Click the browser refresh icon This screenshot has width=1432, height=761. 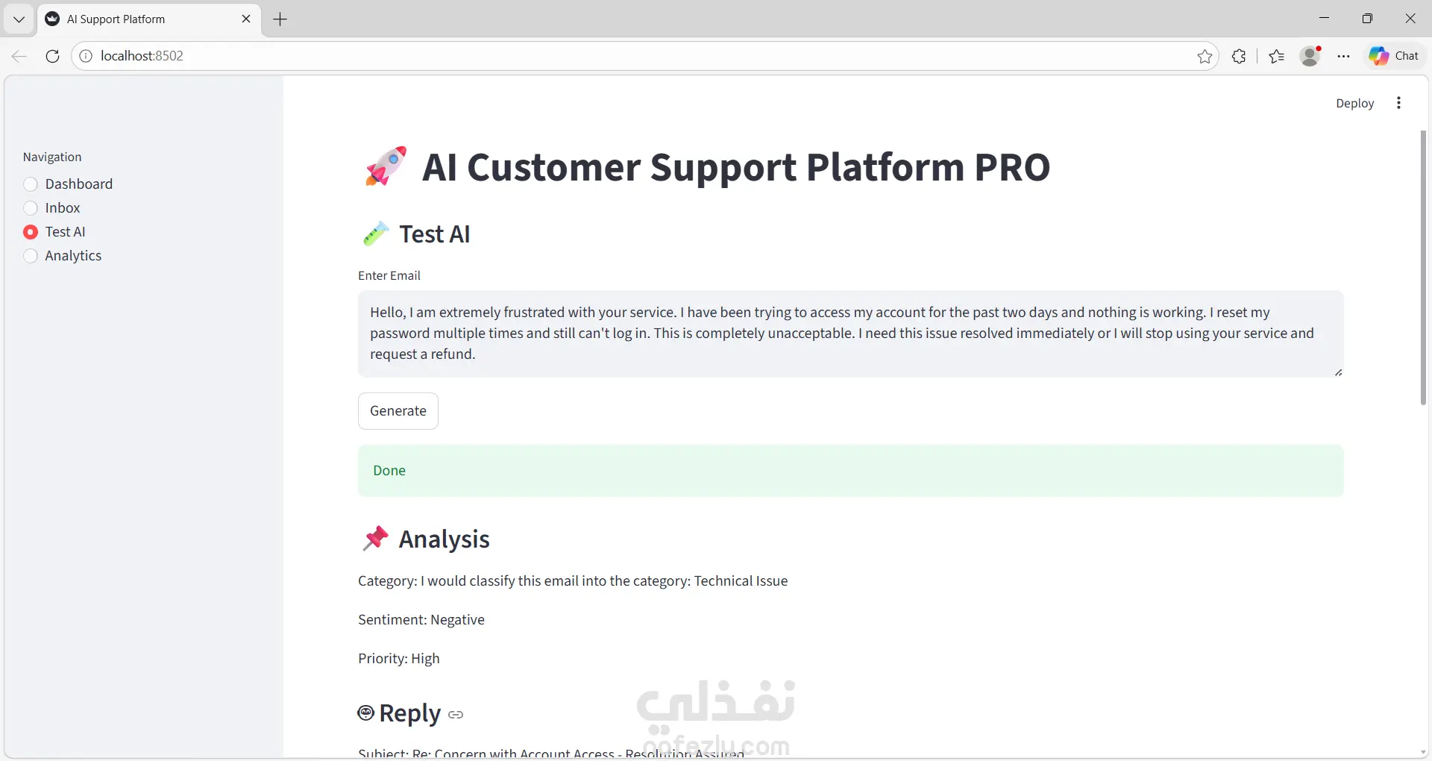[x=52, y=56]
